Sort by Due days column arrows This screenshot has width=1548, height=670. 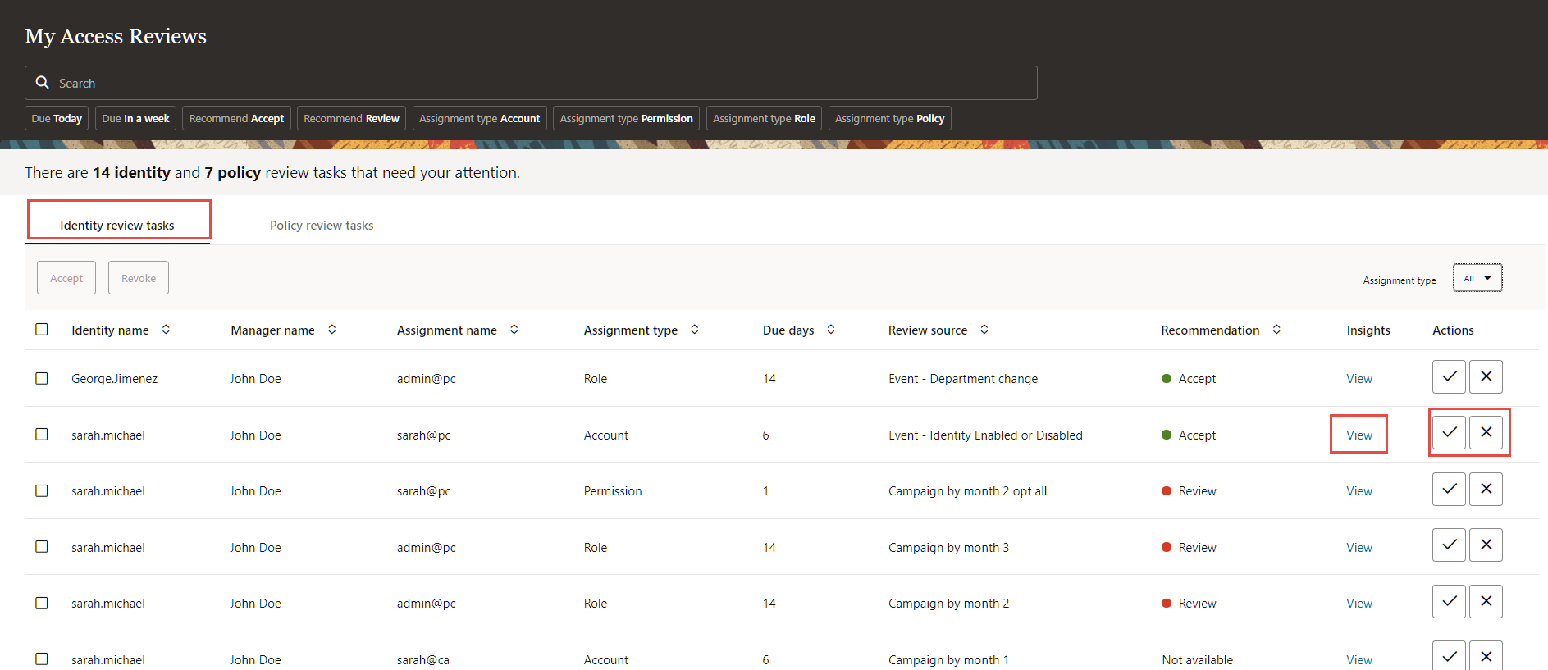tap(831, 329)
